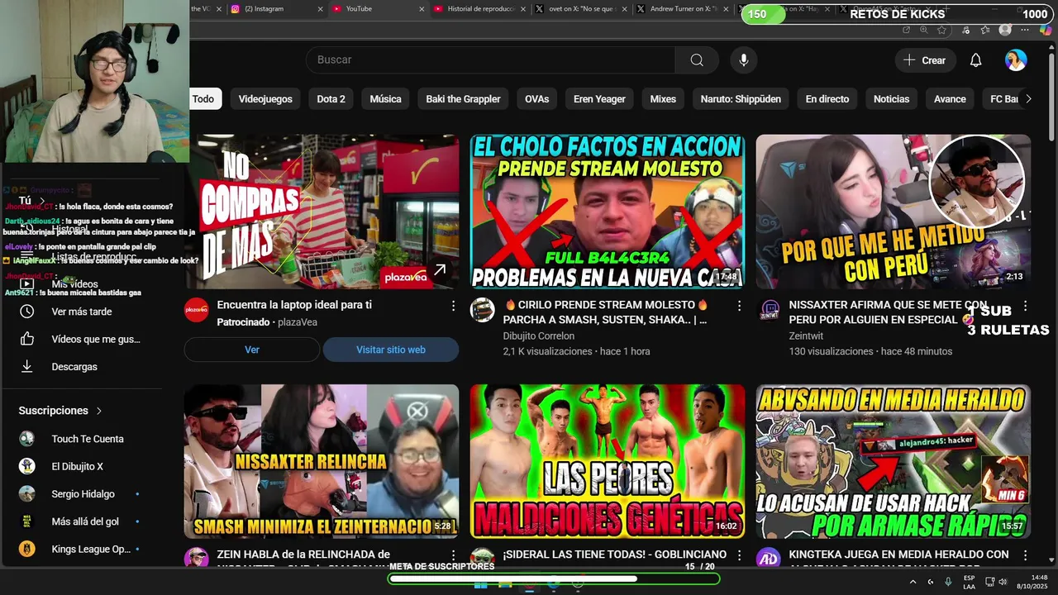Screen dimensions: 1058x595
Task: Switch to the ovet on X tab
Action: [580, 9]
